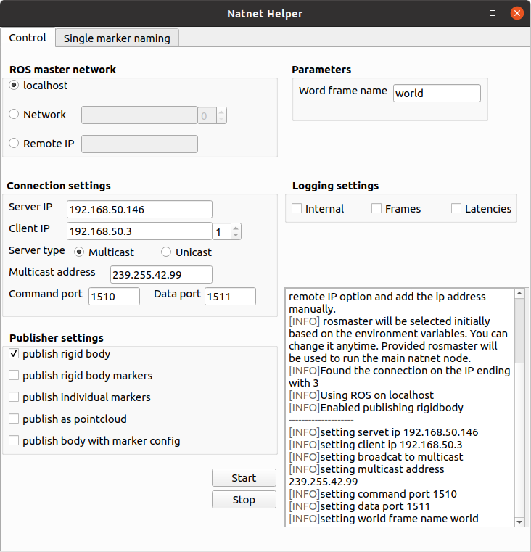
Task: Uncheck the publish rigid body checkbox
Action: coord(14,354)
